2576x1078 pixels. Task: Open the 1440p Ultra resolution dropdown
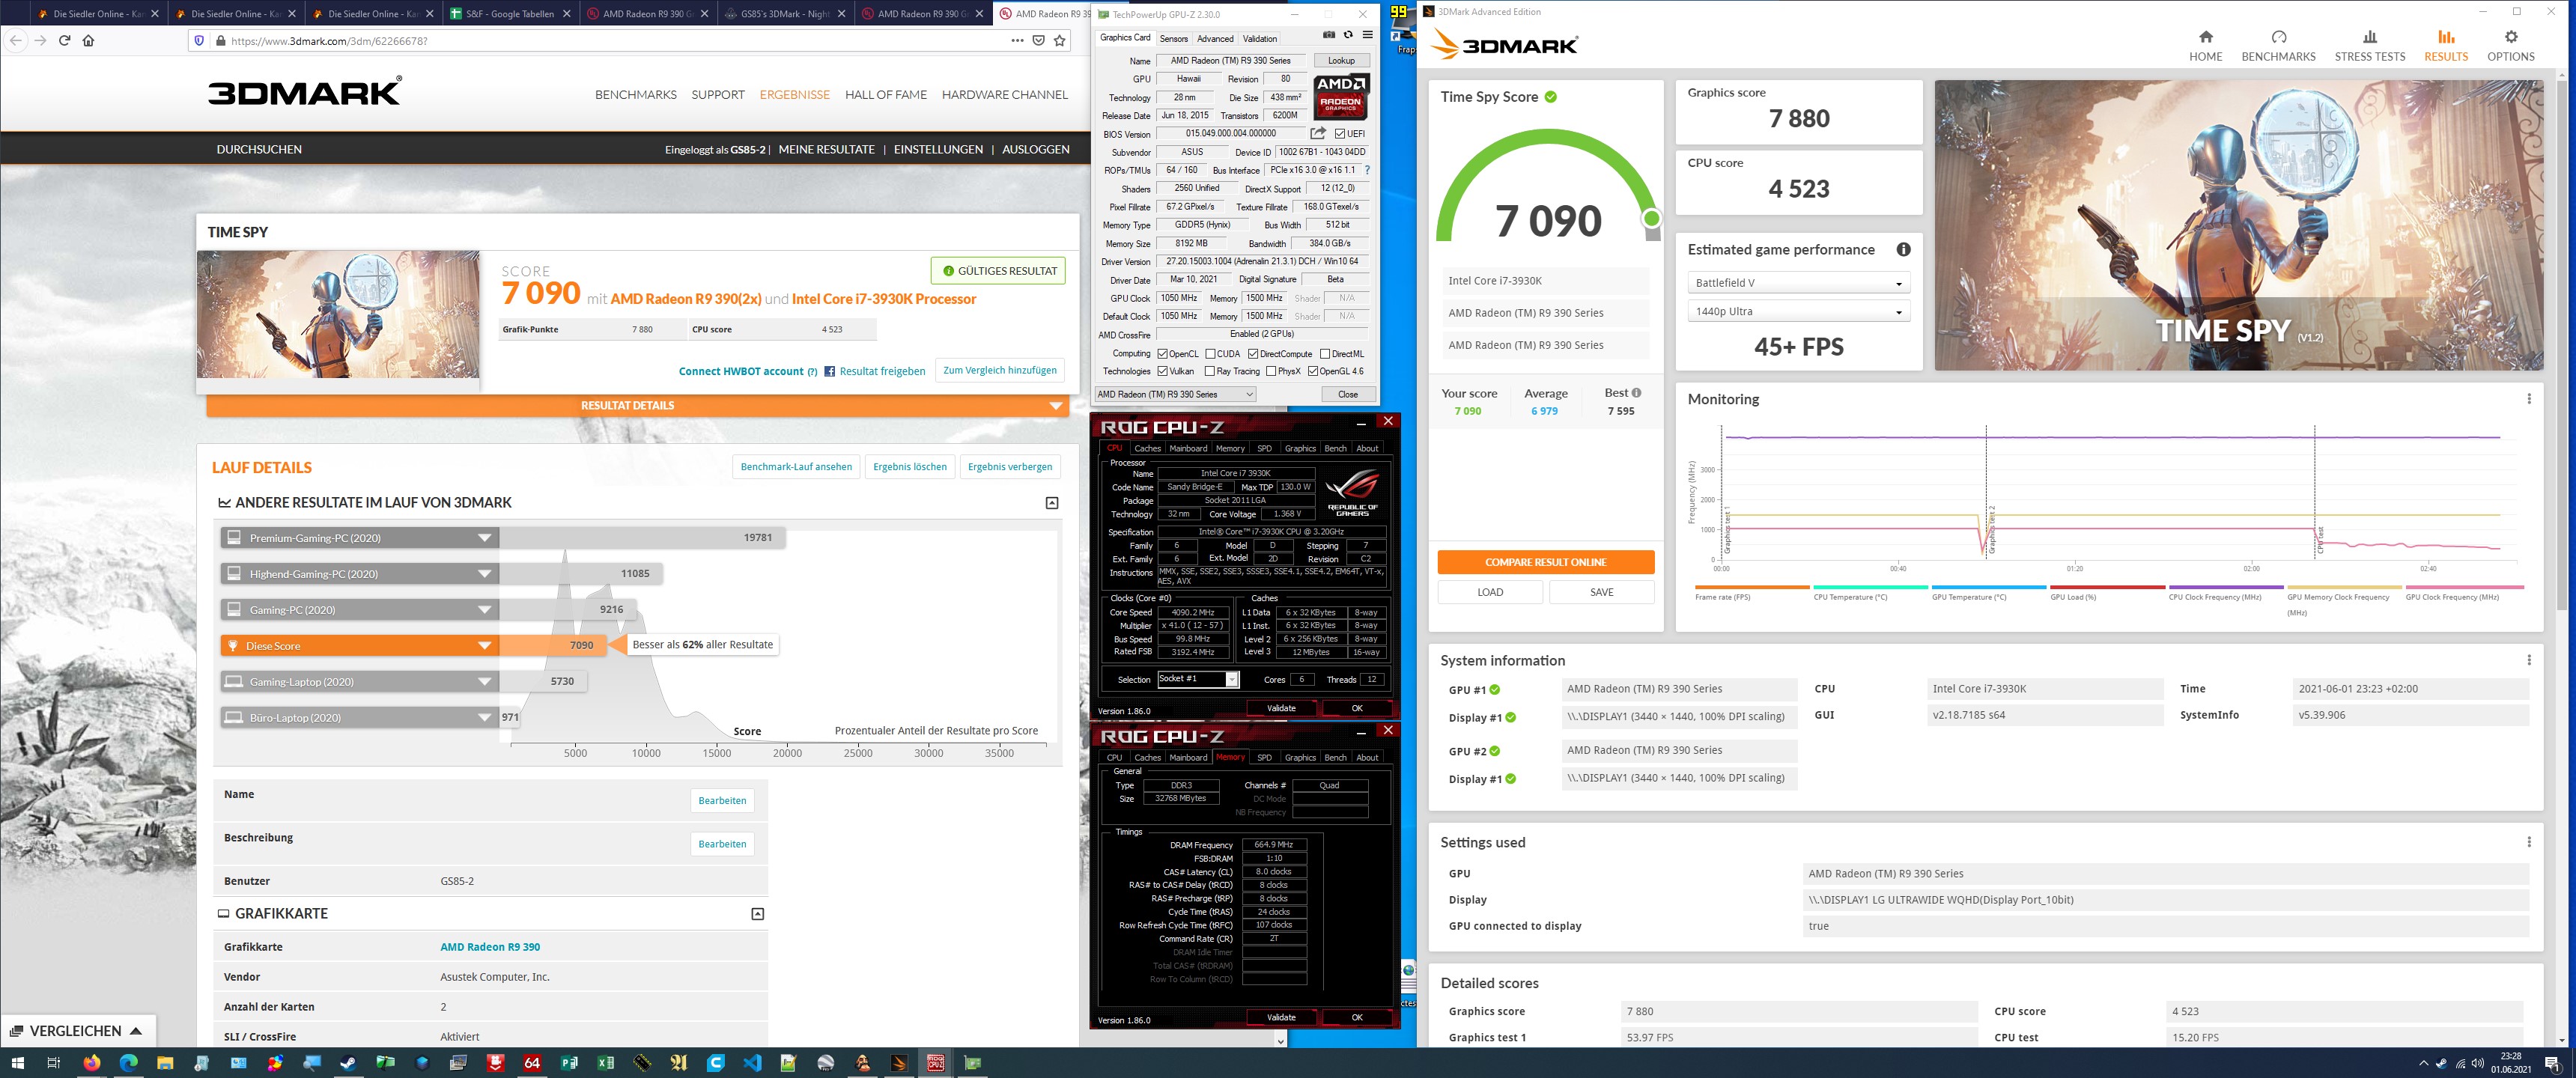pyautogui.click(x=1798, y=311)
